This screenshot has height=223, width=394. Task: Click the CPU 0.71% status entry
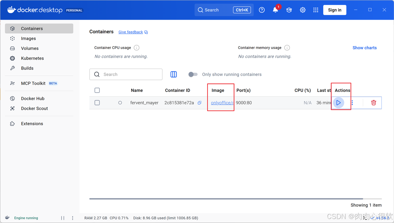click(119, 218)
